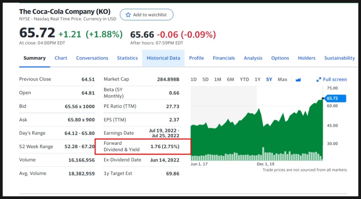
Task: Select the Historical Data tab
Action: tap(163, 58)
